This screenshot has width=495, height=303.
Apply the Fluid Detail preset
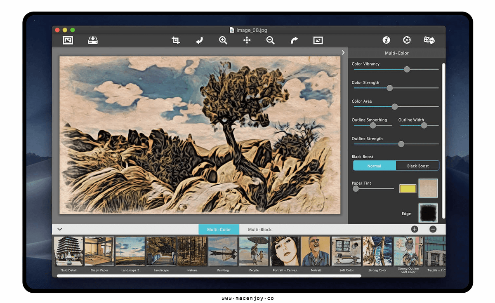tap(68, 251)
